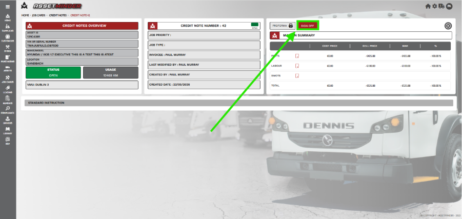
Task: Open Suppliers from the sidebar
Action: (8, 28)
